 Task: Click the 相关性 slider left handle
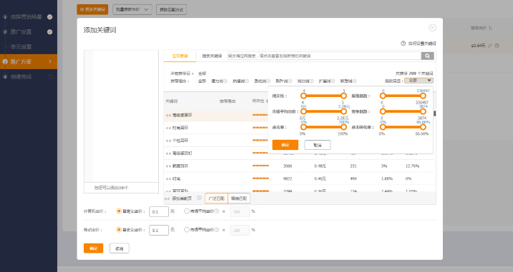[303, 96]
